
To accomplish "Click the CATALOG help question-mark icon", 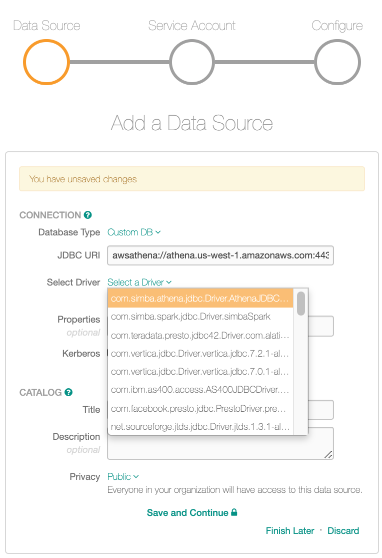I will pos(68,392).
